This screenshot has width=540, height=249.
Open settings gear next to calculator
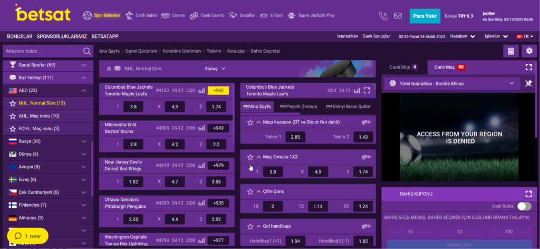click(x=529, y=51)
